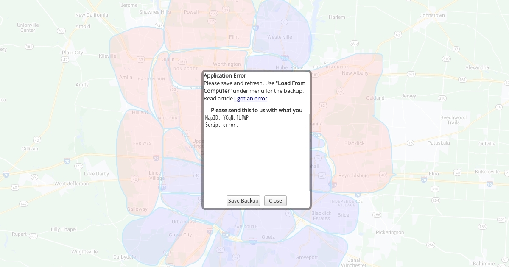Image resolution: width=509 pixels, height=267 pixels.
Task: Click the Plain City place name
Action: tap(73, 53)
